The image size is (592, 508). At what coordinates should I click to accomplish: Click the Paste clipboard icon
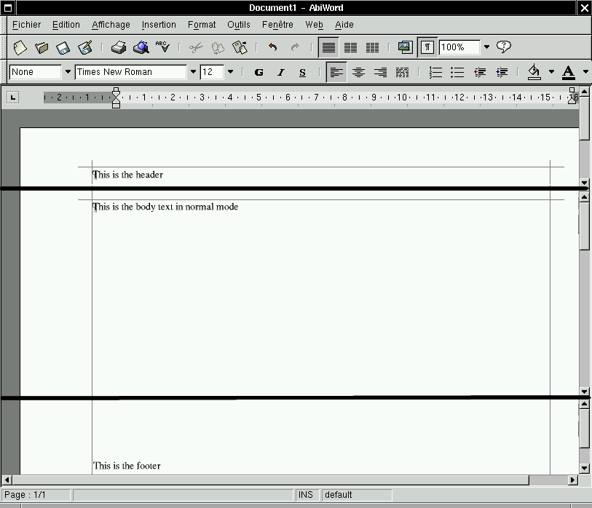[240, 47]
